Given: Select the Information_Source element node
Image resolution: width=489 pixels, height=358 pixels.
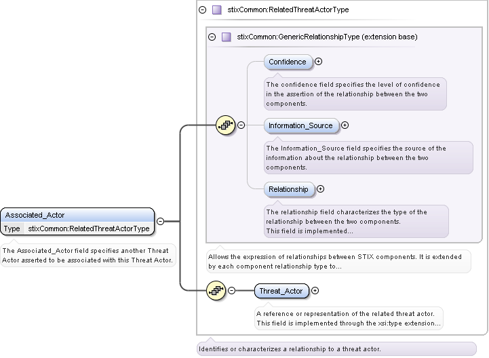Looking at the screenshot, I should tap(300, 125).
